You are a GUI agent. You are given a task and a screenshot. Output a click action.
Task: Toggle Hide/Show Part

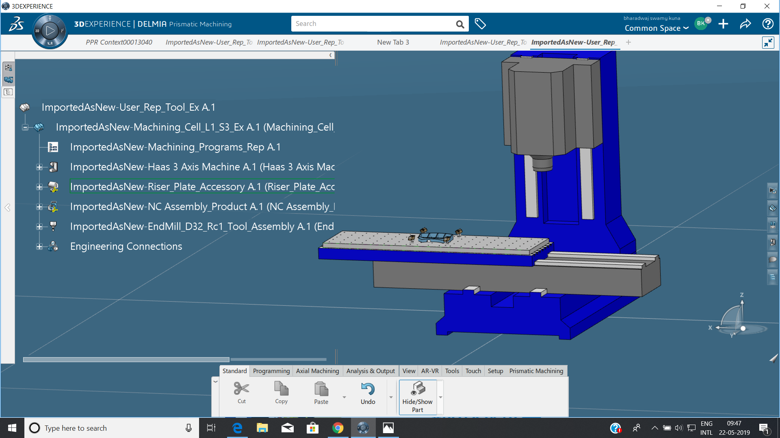[x=418, y=397]
